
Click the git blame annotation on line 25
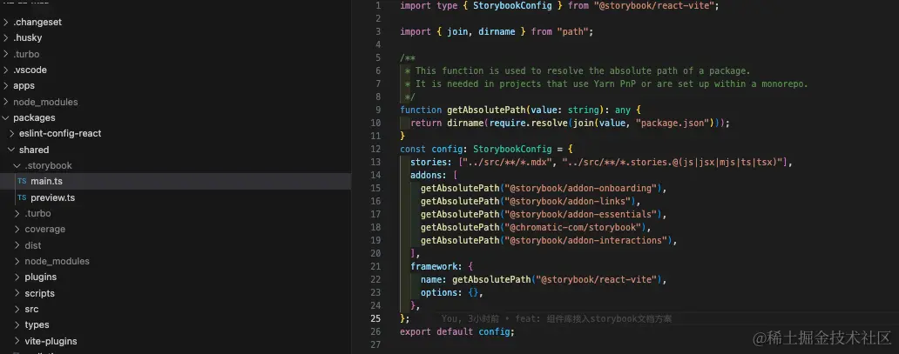point(556,319)
